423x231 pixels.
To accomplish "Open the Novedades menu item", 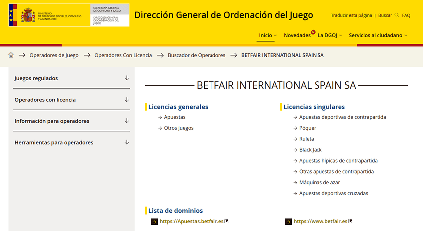I will point(297,35).
